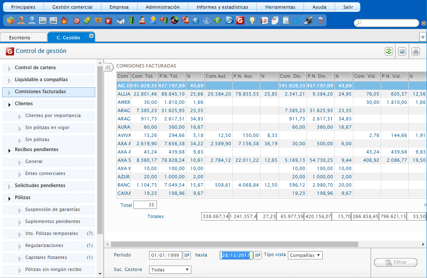Open the businessman toolbar icon
Image resolution: width=427 pixels, height=278 pixels.
(x=142, y=20)
